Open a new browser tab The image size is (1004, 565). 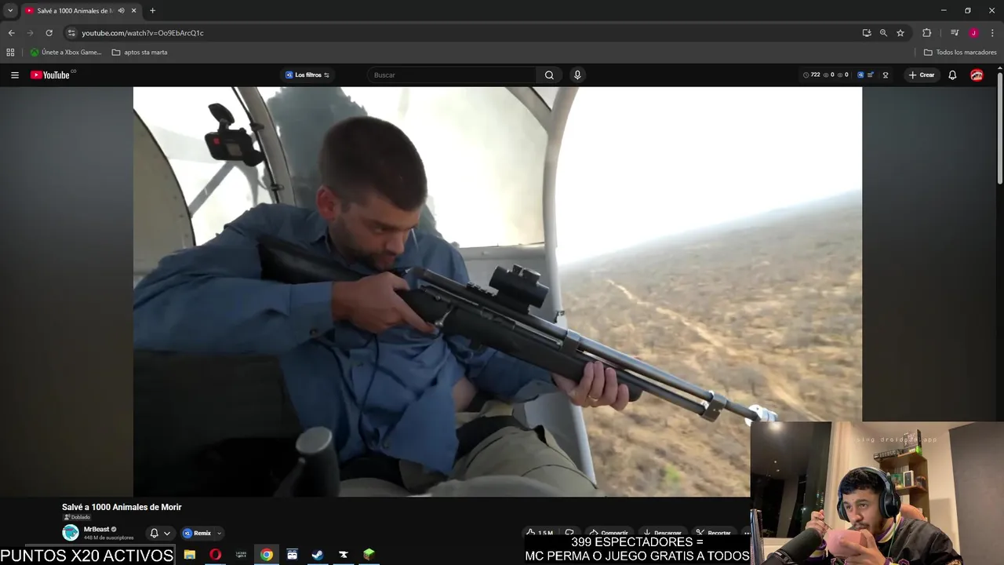(152, 11)
